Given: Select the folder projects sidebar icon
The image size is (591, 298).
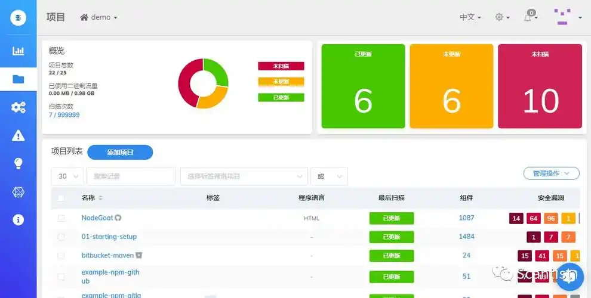Looking at the screenshot, I should point(18,79).
